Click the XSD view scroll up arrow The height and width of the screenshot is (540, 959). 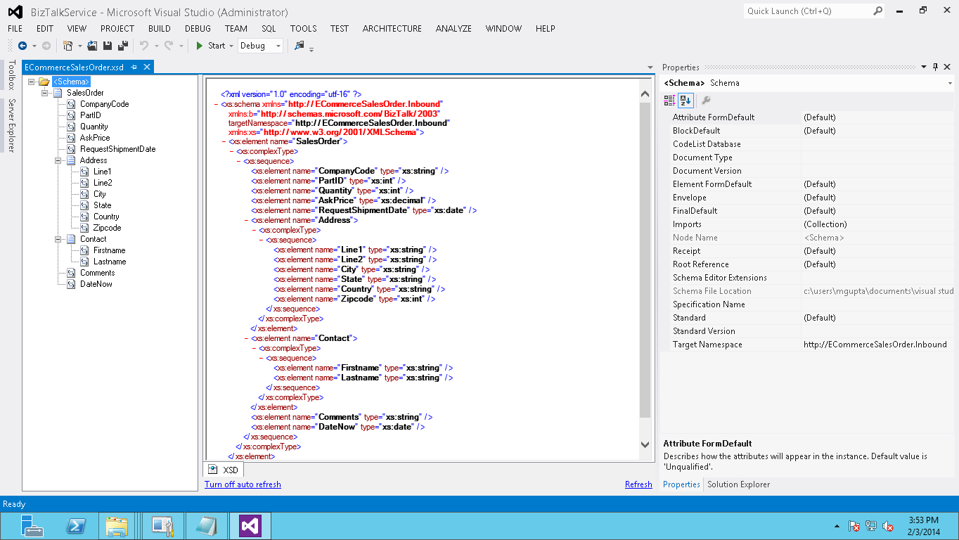tap(645, 94)
